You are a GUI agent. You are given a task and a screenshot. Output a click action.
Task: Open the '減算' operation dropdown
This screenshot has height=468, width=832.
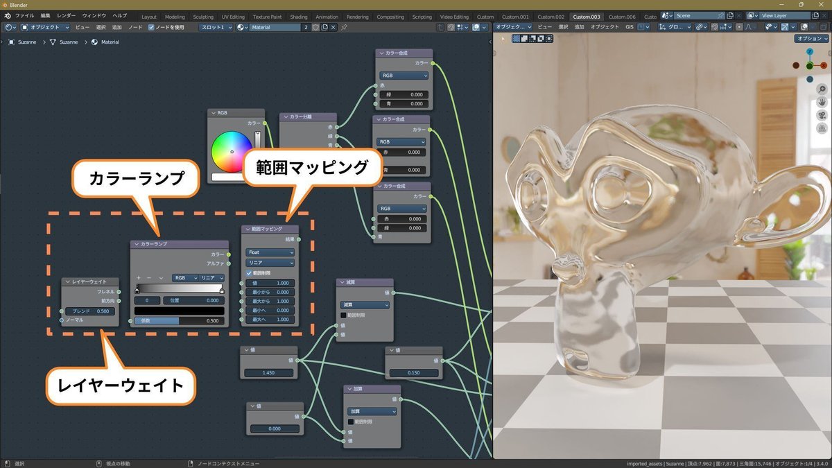pos(365,304)
